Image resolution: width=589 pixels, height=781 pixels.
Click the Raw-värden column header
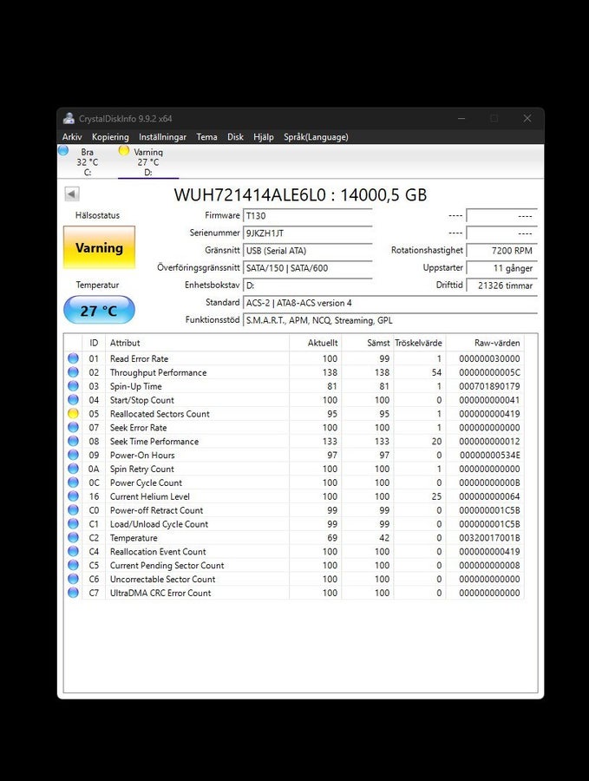point(485,343)
